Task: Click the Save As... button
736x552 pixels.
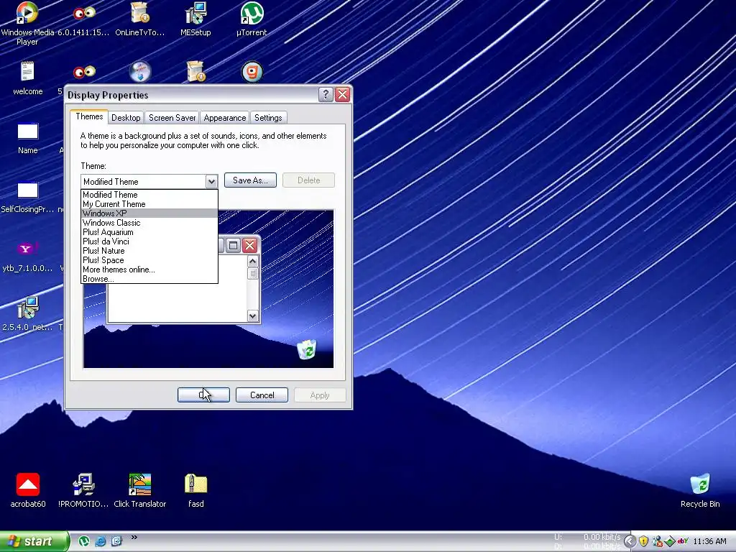Action: coord(250,180)
